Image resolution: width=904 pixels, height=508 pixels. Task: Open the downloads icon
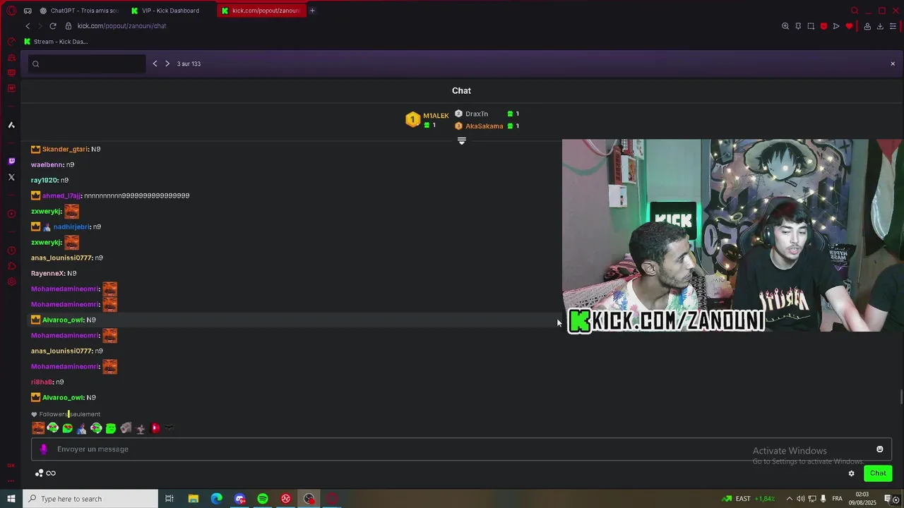(x=880, y=26)
